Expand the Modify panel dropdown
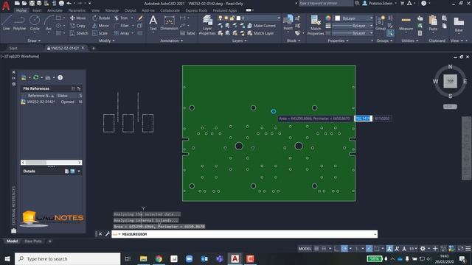Screen dimensions: 472x265 click(x=106, y=40)
